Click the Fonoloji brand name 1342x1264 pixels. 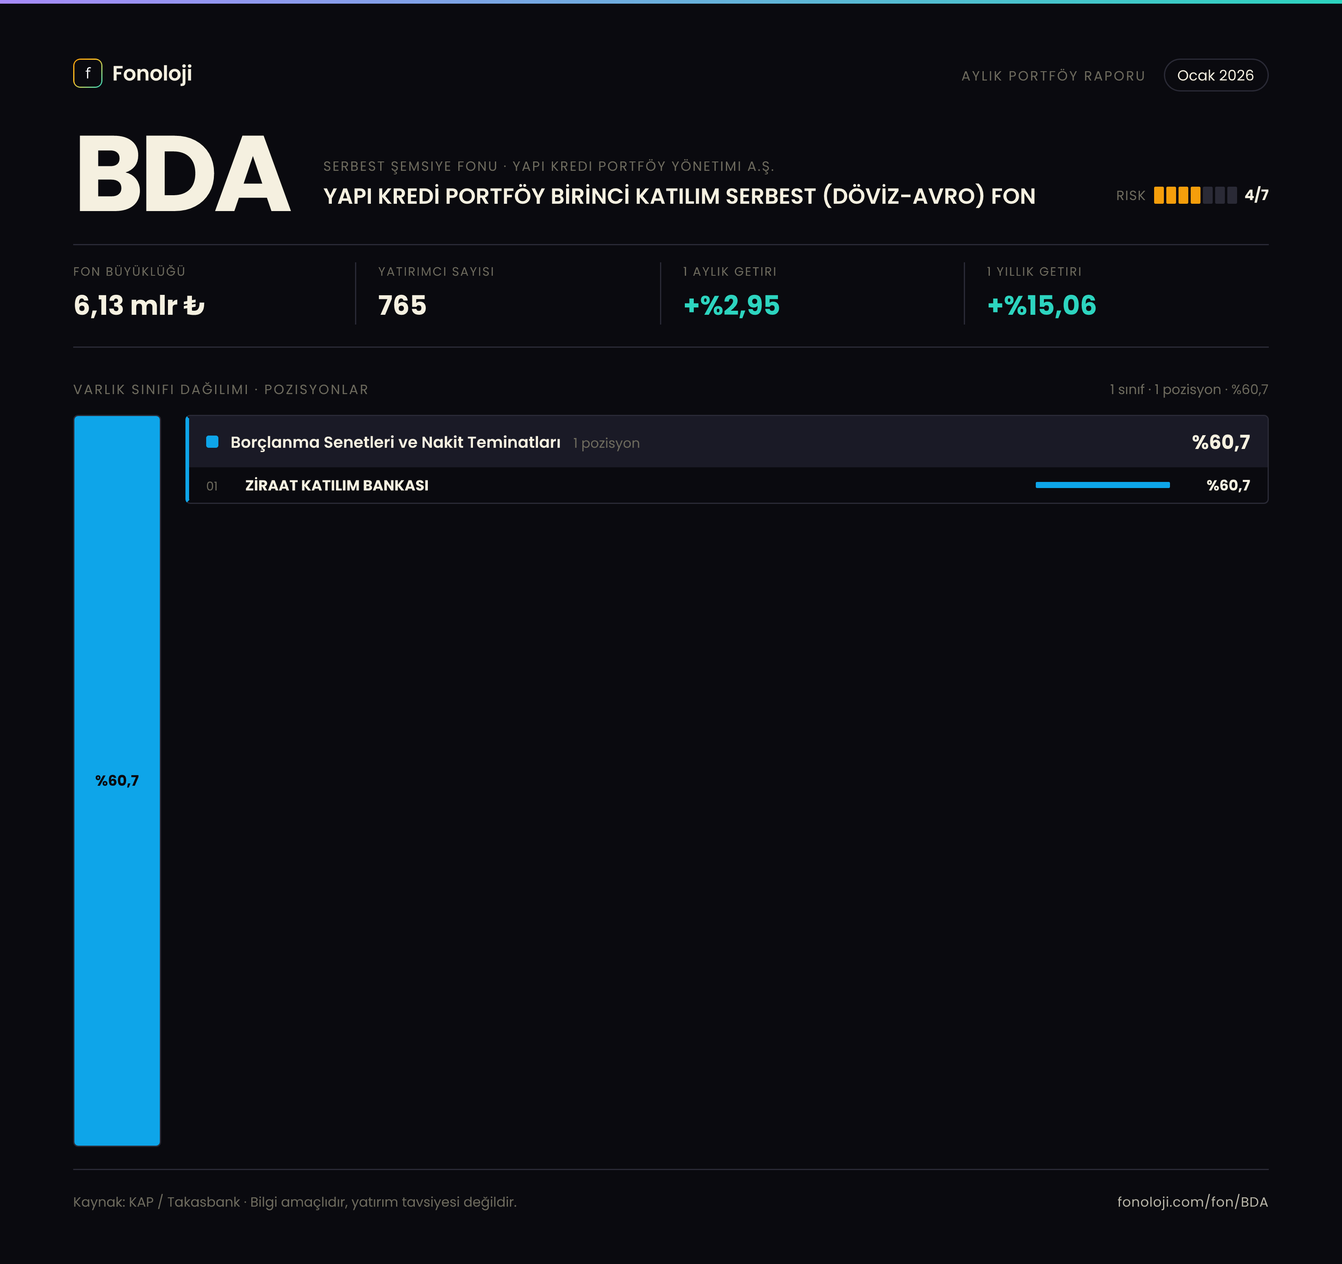click(152, 74)
